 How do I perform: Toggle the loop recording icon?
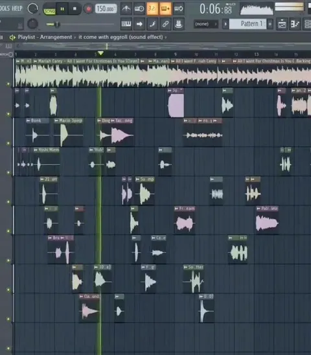coord(179,8)
